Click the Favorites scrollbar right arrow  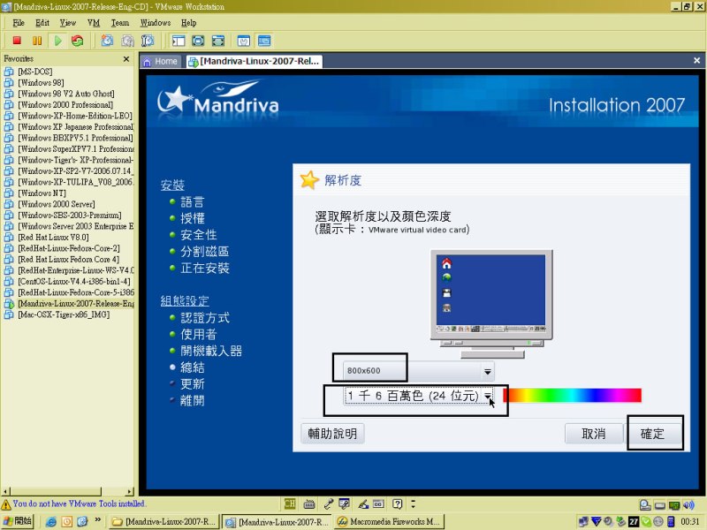[x=130, y=491]
